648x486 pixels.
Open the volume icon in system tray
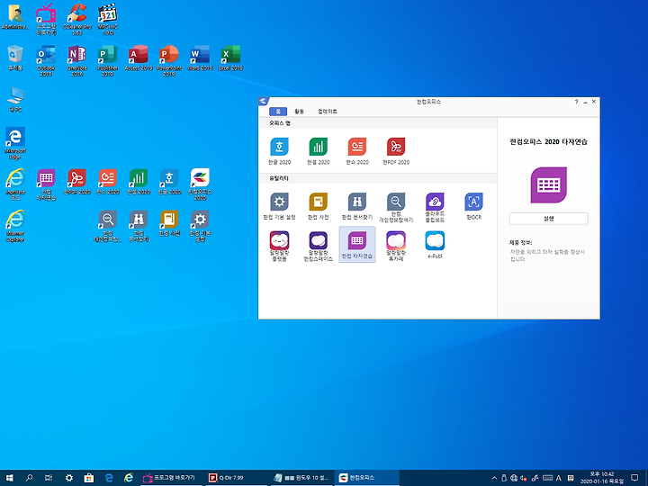(x=524, y=478)
